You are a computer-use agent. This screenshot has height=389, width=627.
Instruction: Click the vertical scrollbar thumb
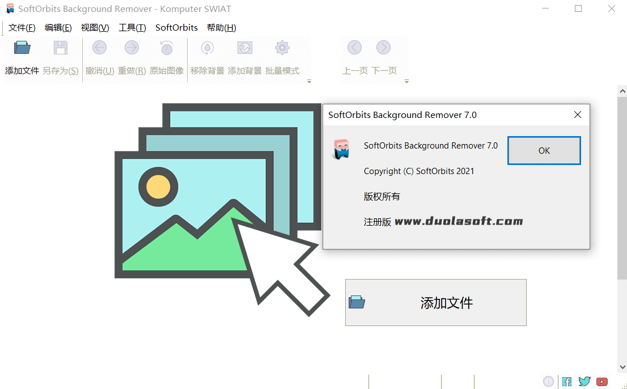622,188
